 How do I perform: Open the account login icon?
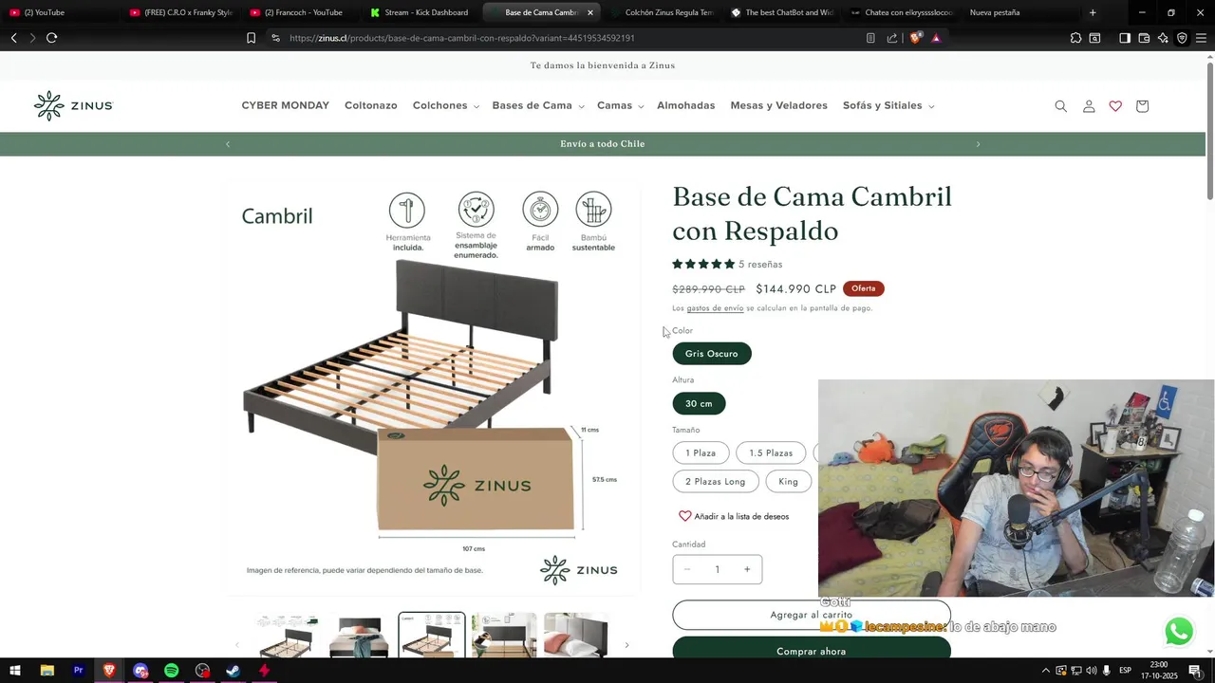pyautogui.click(x=1089, y=106)
